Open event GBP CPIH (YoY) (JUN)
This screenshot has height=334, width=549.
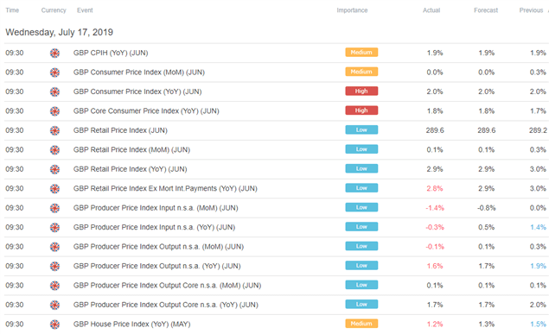(x=111, y=53)
